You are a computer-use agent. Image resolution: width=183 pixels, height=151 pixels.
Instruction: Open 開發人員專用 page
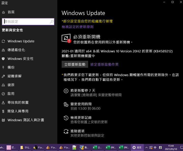[x=18, y=111]
